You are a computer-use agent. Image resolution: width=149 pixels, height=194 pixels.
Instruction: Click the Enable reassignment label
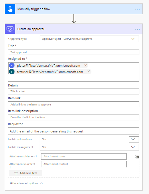20,147
